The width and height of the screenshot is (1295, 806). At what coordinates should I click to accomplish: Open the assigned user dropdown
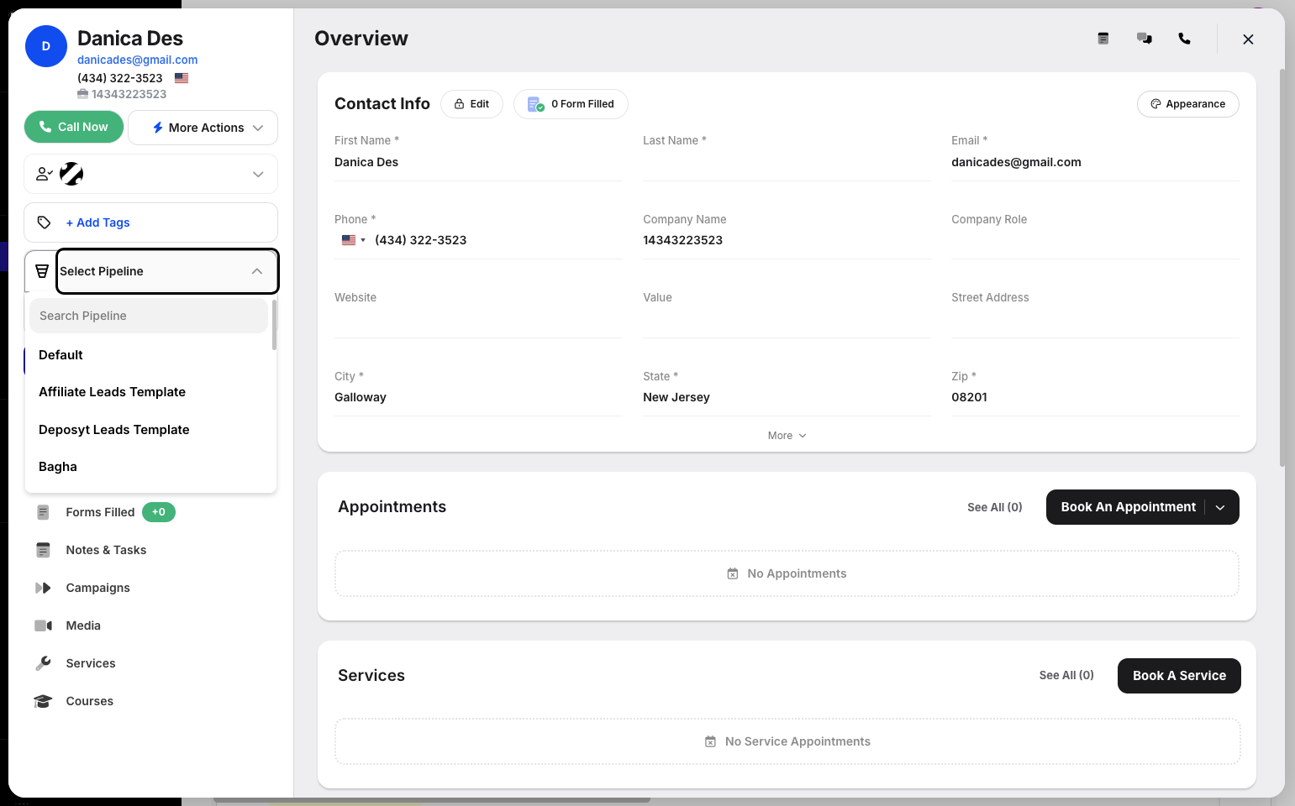pyautogui.click(x=150, y=174)
